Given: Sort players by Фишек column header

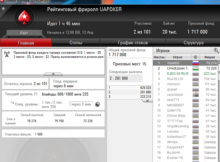Looking at the screenshot, I should coord(210,57).
